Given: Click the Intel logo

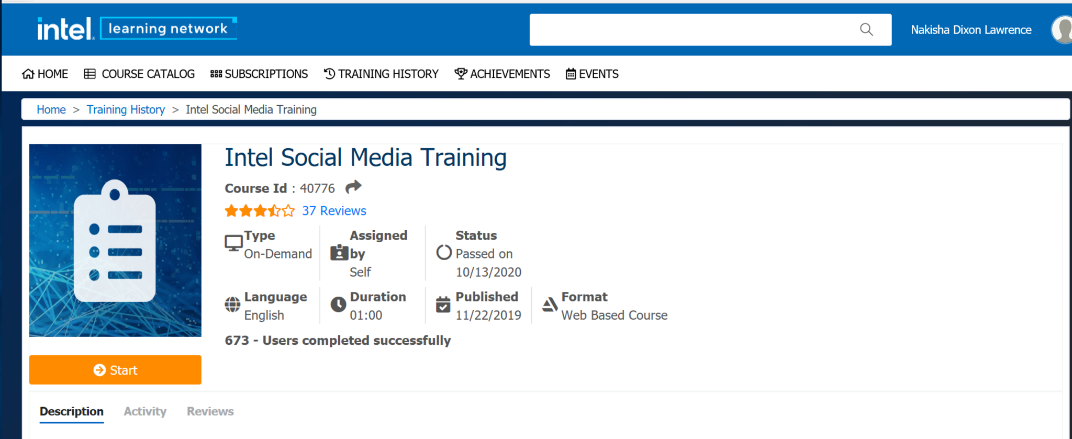Looking at the screenshot, I should [65, 29].
